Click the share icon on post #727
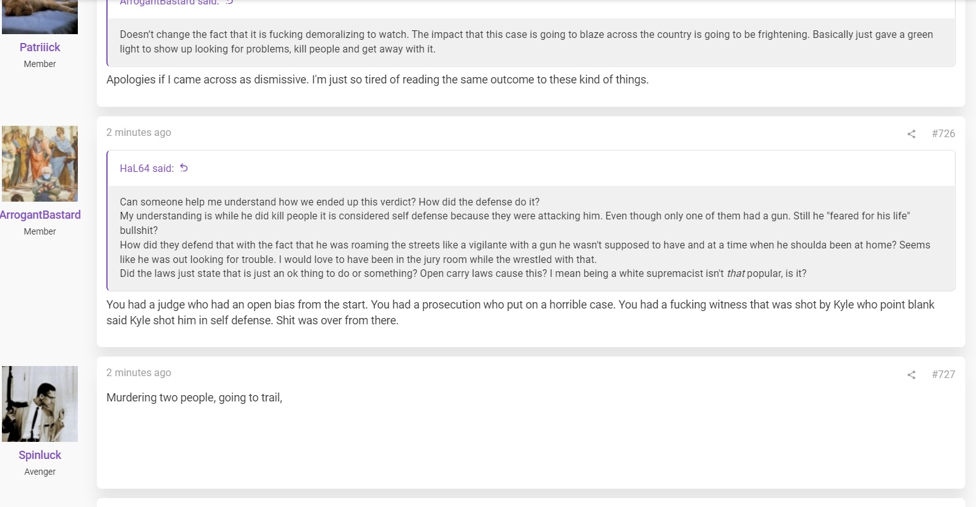 (911, 375)
